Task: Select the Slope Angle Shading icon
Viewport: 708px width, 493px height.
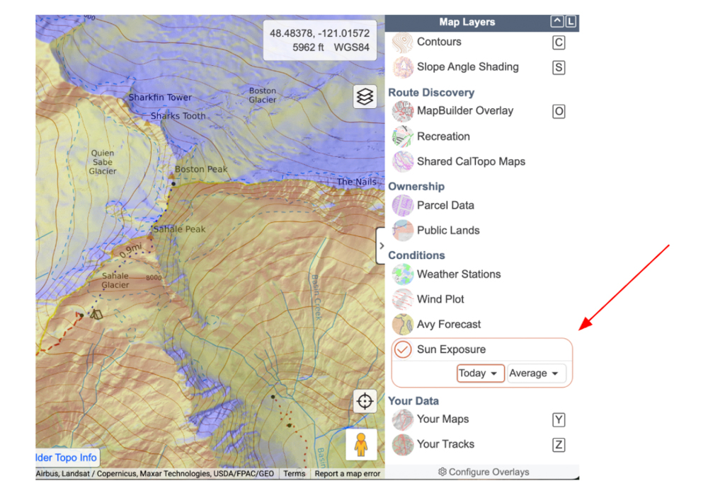Action: click(x=403, y=67)
